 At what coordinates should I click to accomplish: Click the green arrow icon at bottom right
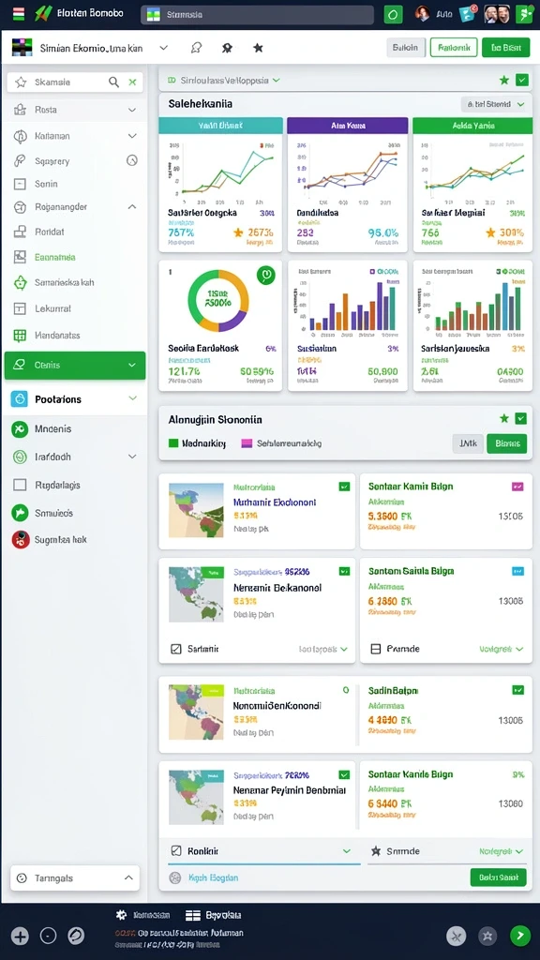point(519,936)
